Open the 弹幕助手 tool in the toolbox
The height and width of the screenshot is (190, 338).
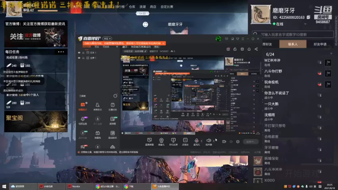[x=83, y=106]
